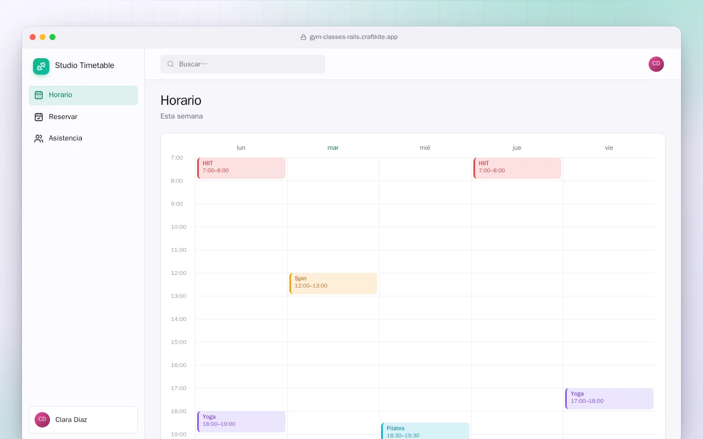The image size is (703, 439).
Task: Open Clara Diaz's profile card
Action: click(83, 420)
